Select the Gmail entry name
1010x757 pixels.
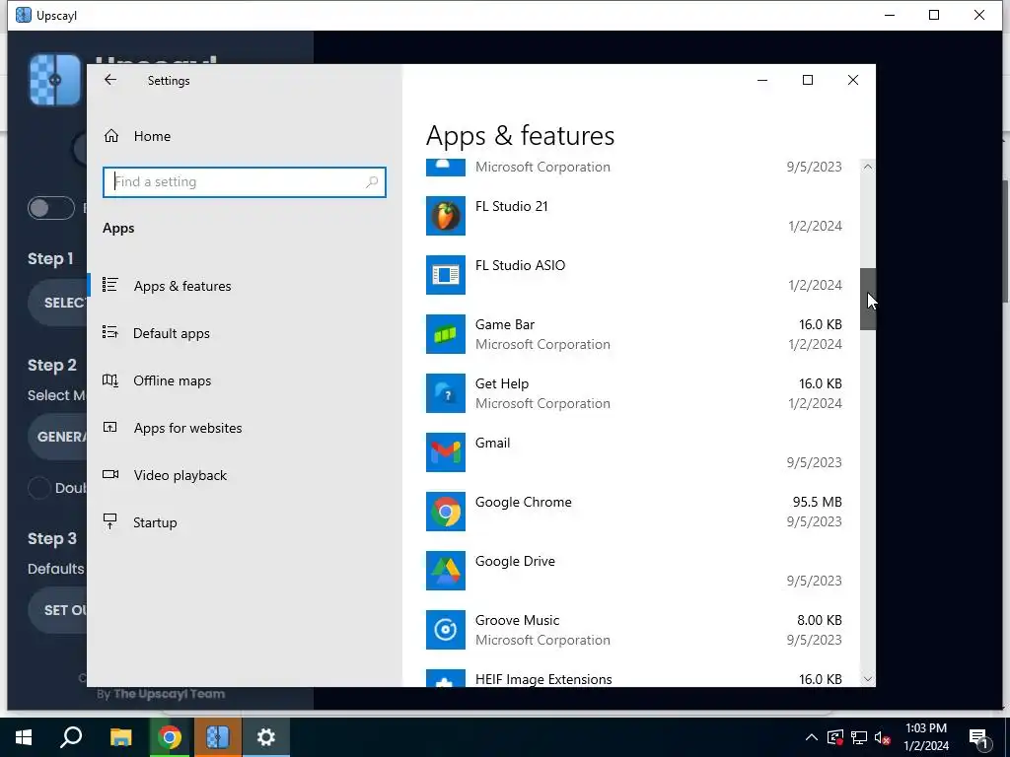[x=493, y=443]
